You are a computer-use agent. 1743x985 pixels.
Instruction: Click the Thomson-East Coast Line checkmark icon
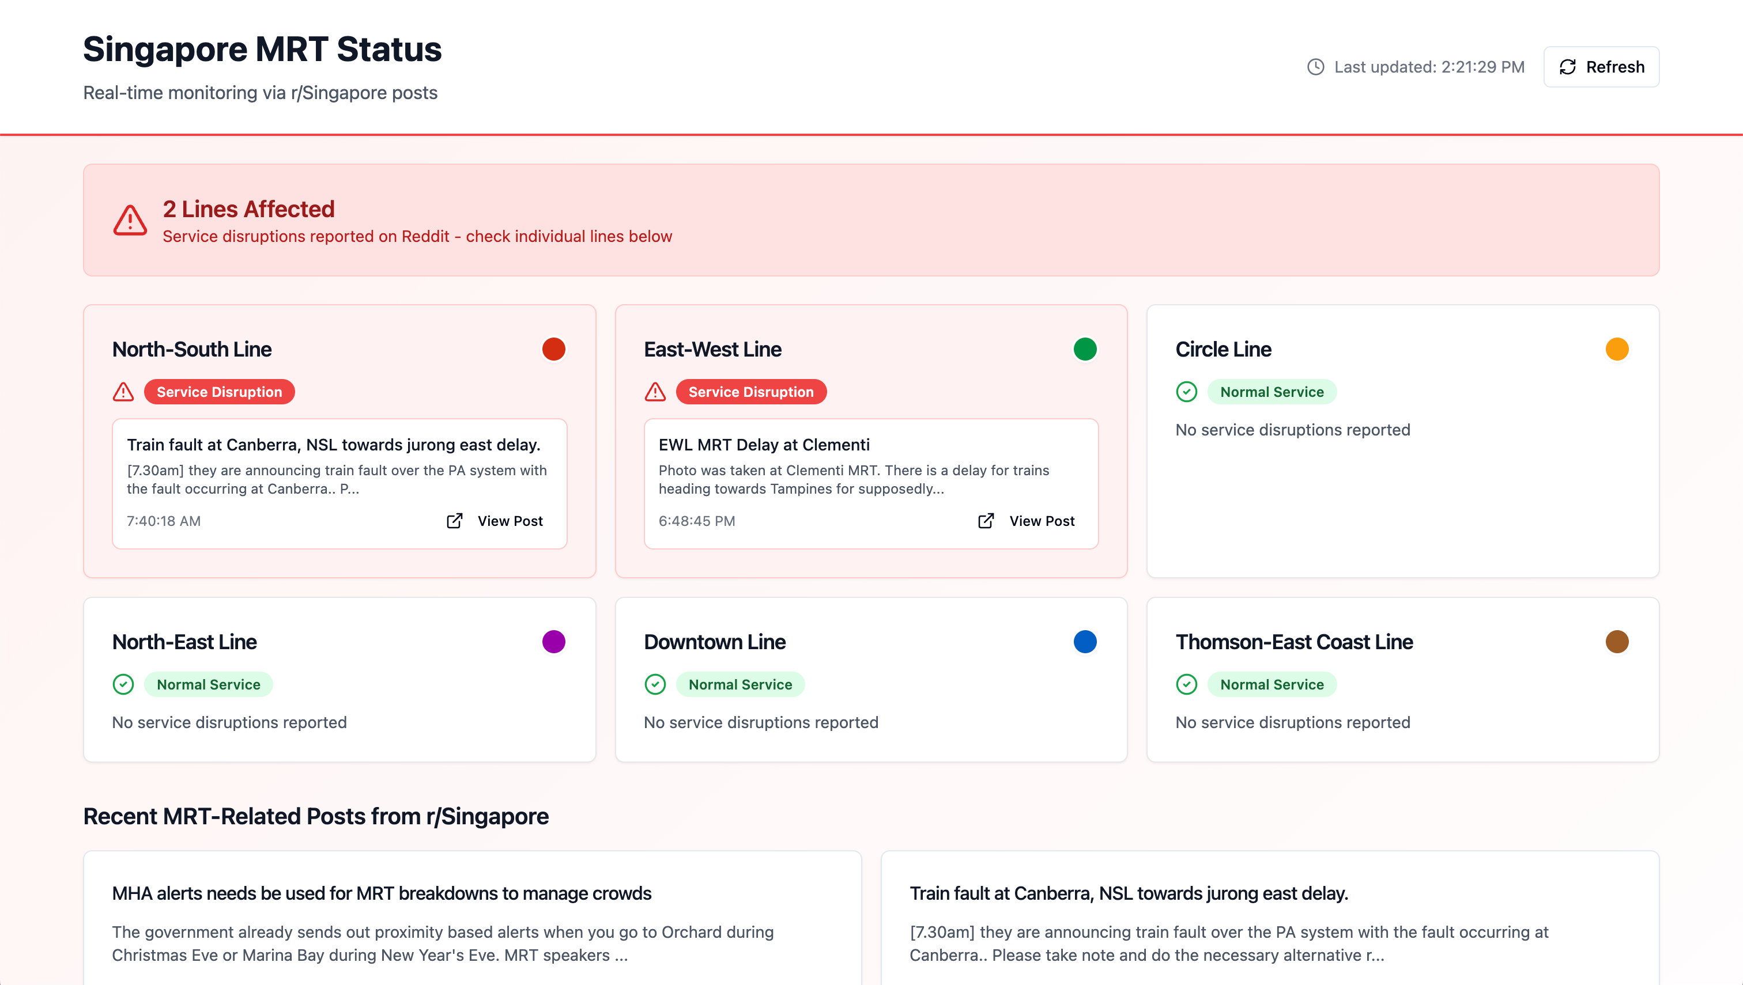coord(1186,684)
